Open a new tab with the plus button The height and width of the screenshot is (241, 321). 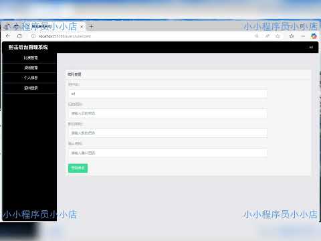pos(91,27)
